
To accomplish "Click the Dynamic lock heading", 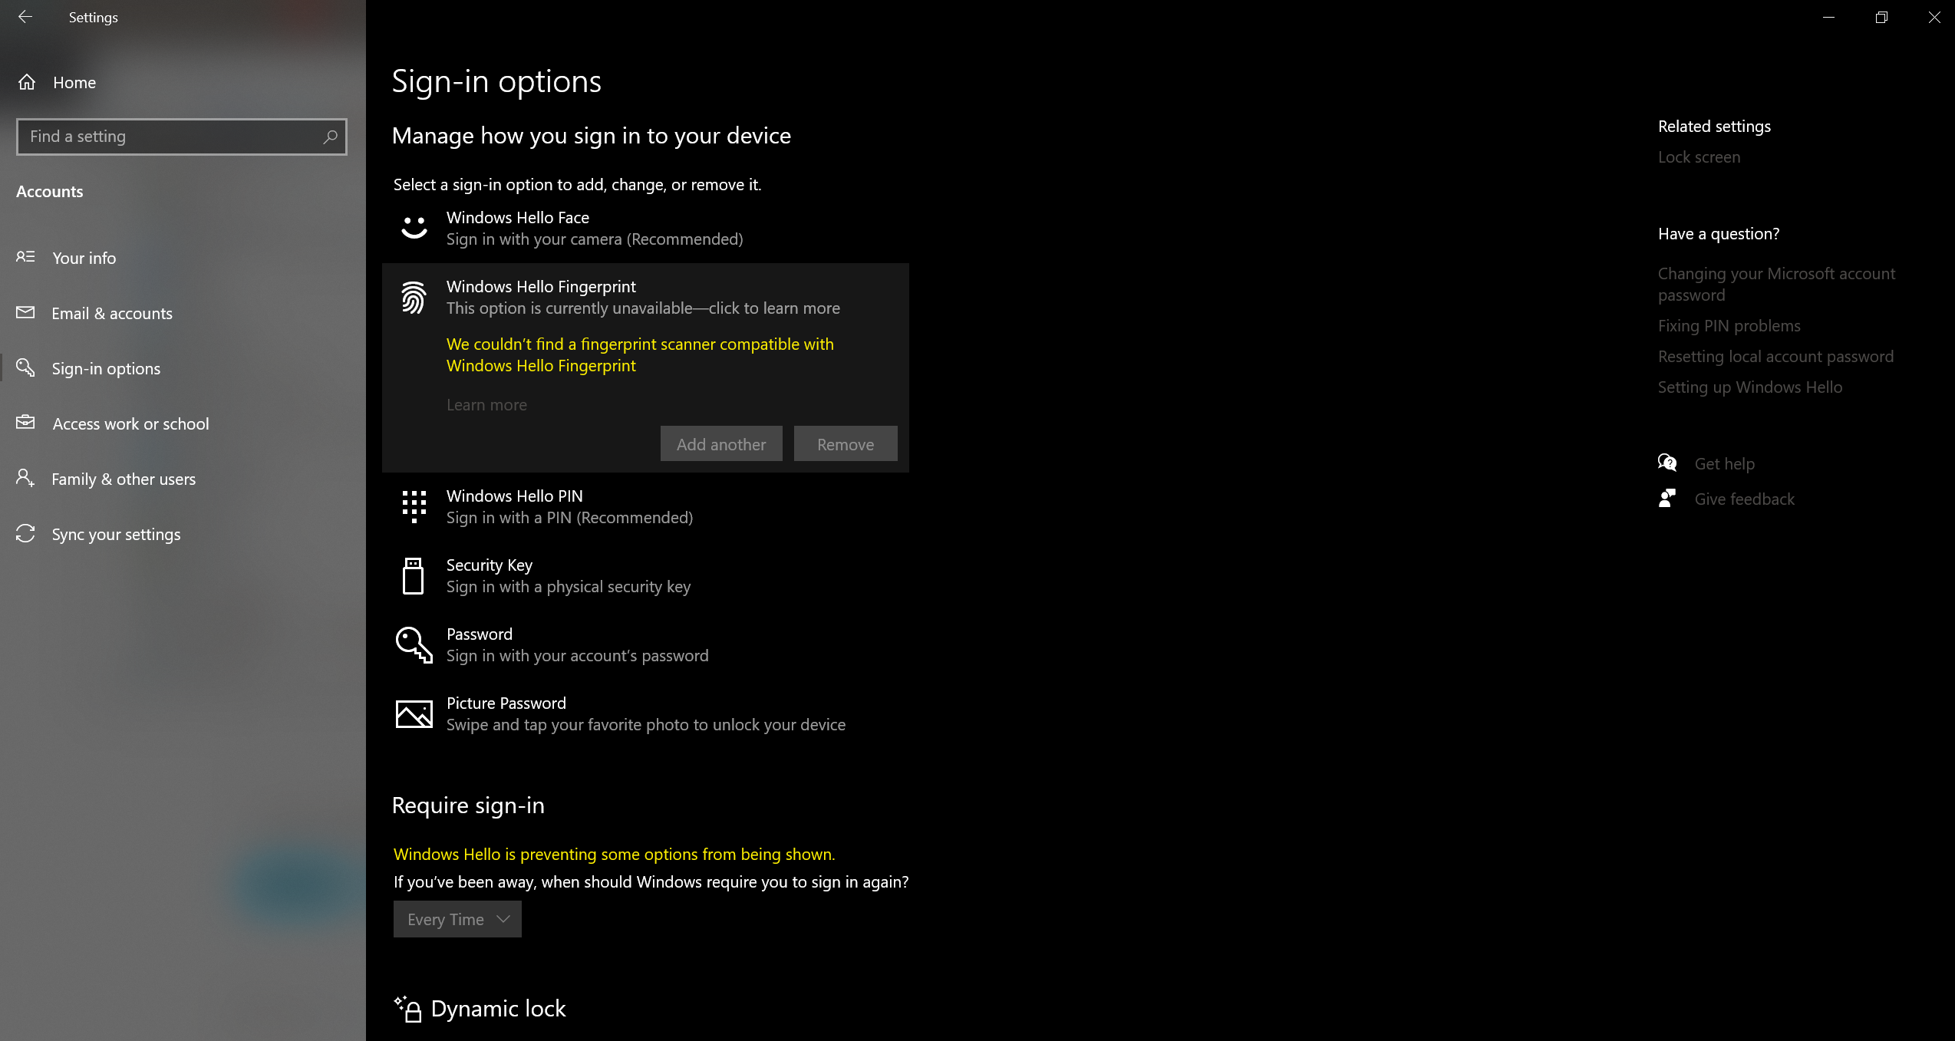I will (x=498, y=1008).
